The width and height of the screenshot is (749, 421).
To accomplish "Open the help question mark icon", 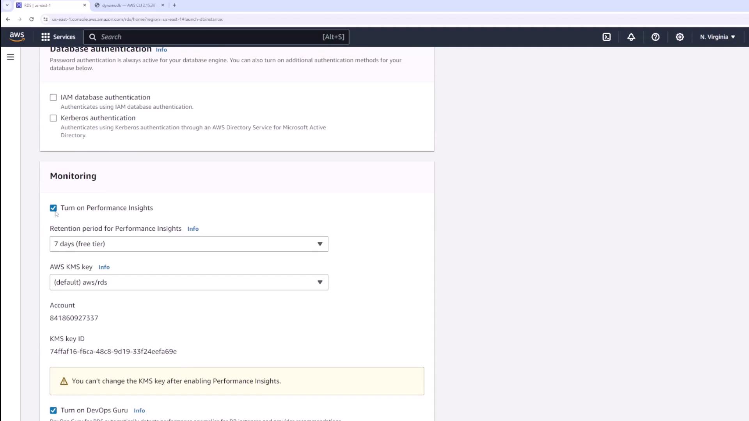I will 655,37.
